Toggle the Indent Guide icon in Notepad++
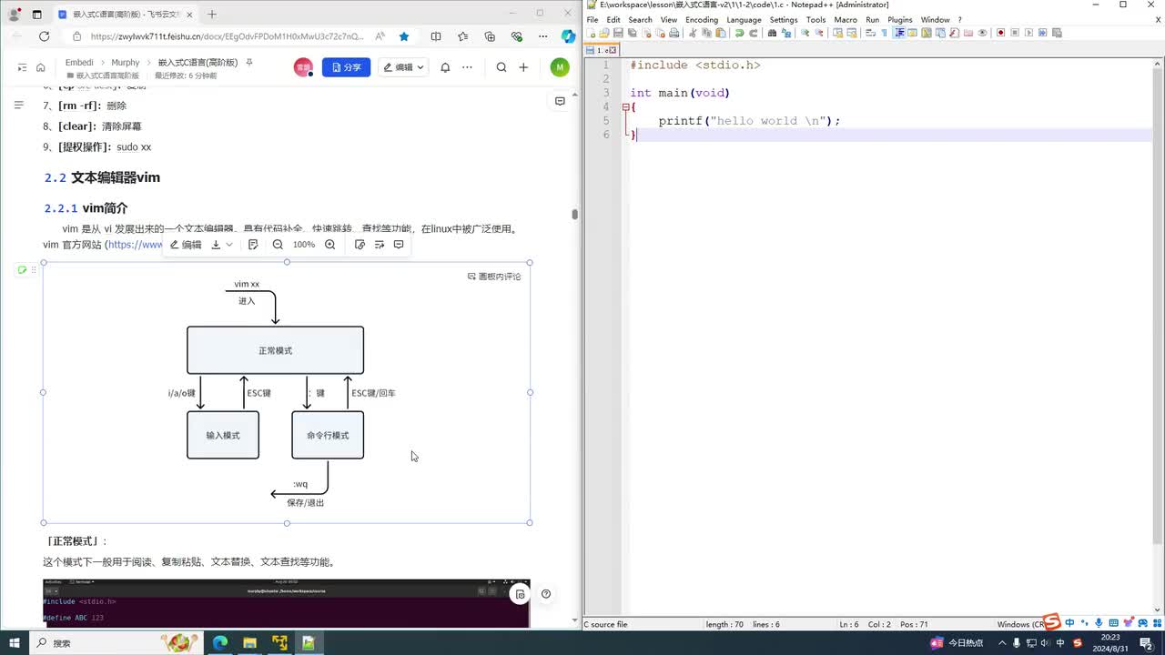Image resolution: width=1165 pixels, height=655 pixels. (x=899, y=33)
